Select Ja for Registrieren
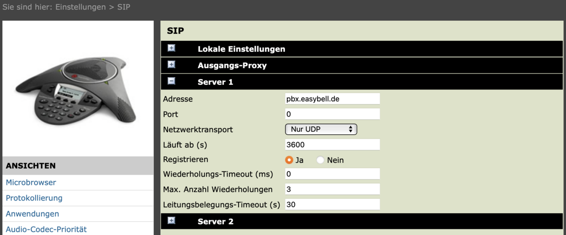The height and width of the screenshot is (235, 566). pyautogui.click(x=290, y=160)
